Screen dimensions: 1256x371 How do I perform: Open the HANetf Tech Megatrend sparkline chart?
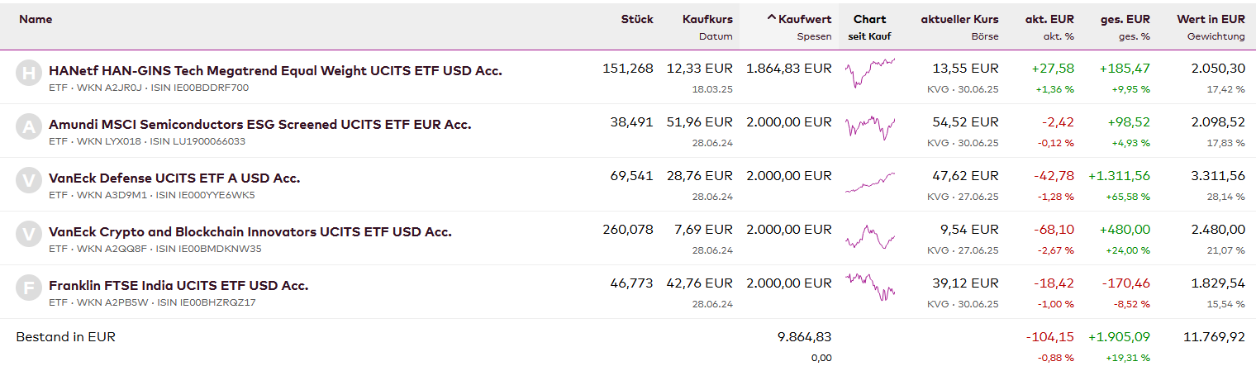click(869, 73)
